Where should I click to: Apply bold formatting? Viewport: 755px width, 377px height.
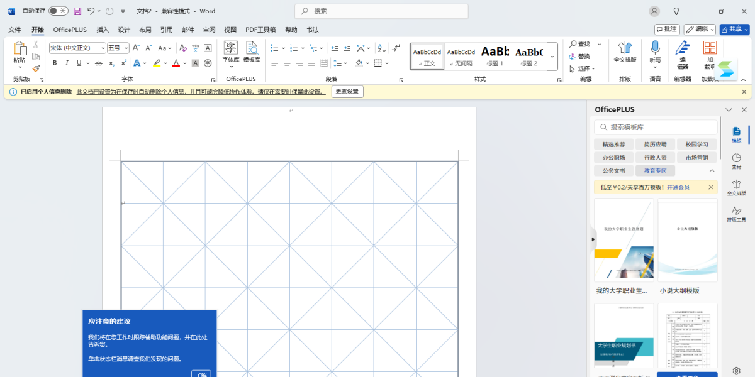[55, 63]
